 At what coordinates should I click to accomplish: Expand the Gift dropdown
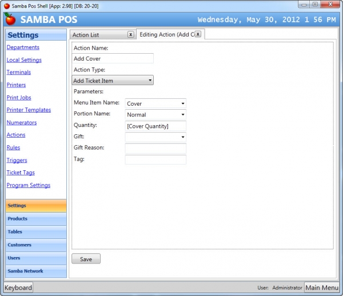click(155, 137)
